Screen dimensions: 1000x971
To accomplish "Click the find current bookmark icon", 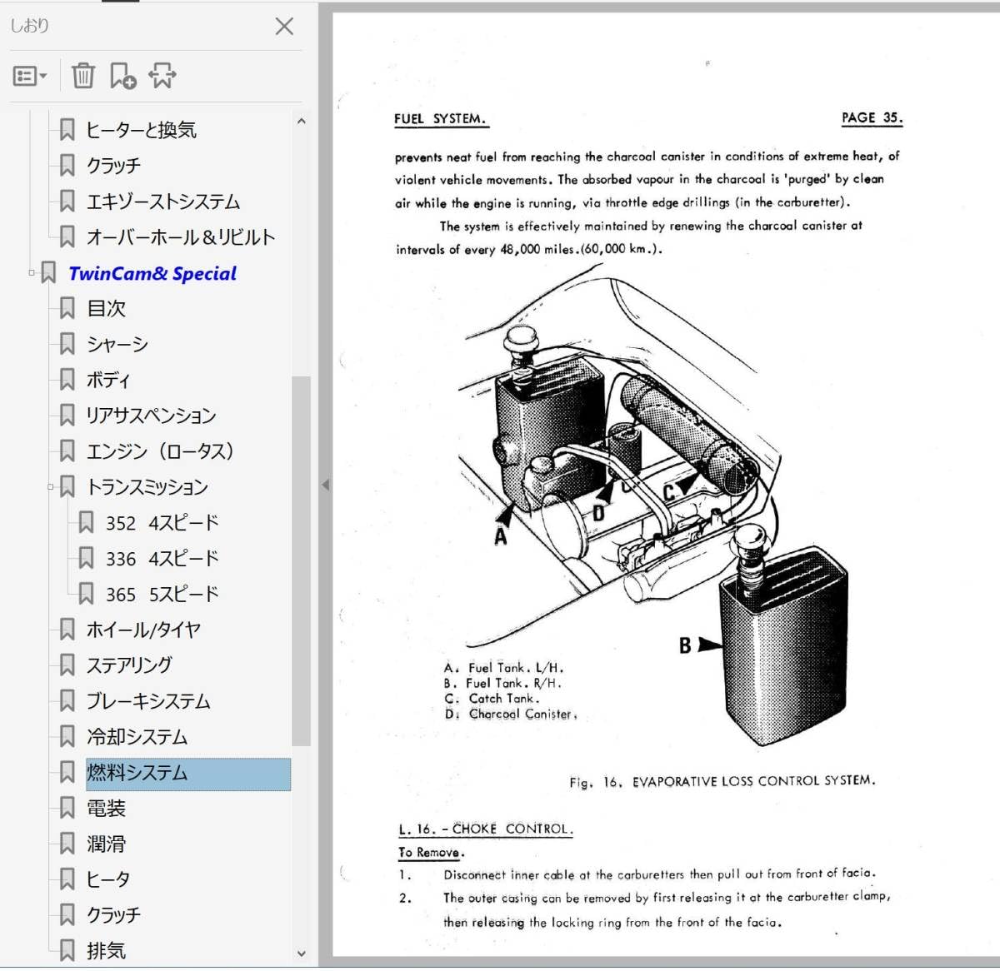I will click(162, 76).
